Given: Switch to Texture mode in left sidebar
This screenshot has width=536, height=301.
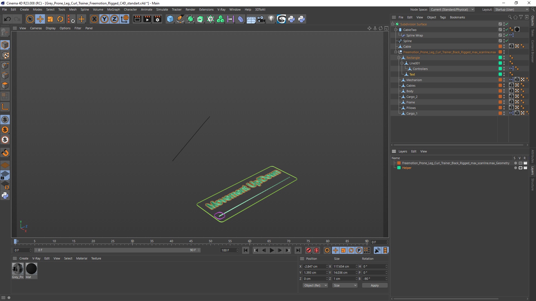Looking at the screenshot, I should (x=5, y=55).
